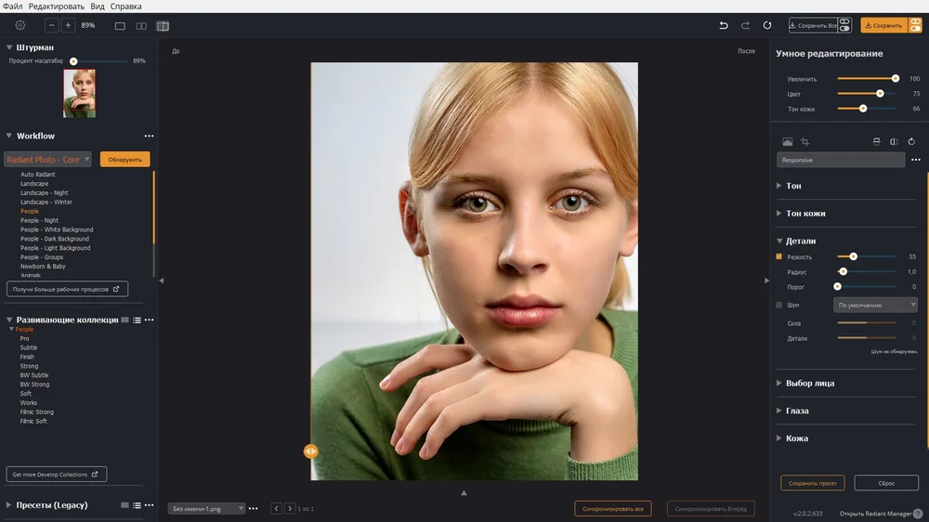Click Синхронизировать все button

coord(612,509)
